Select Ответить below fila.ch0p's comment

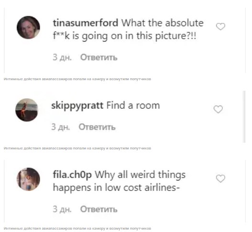(x=99, y=209)
